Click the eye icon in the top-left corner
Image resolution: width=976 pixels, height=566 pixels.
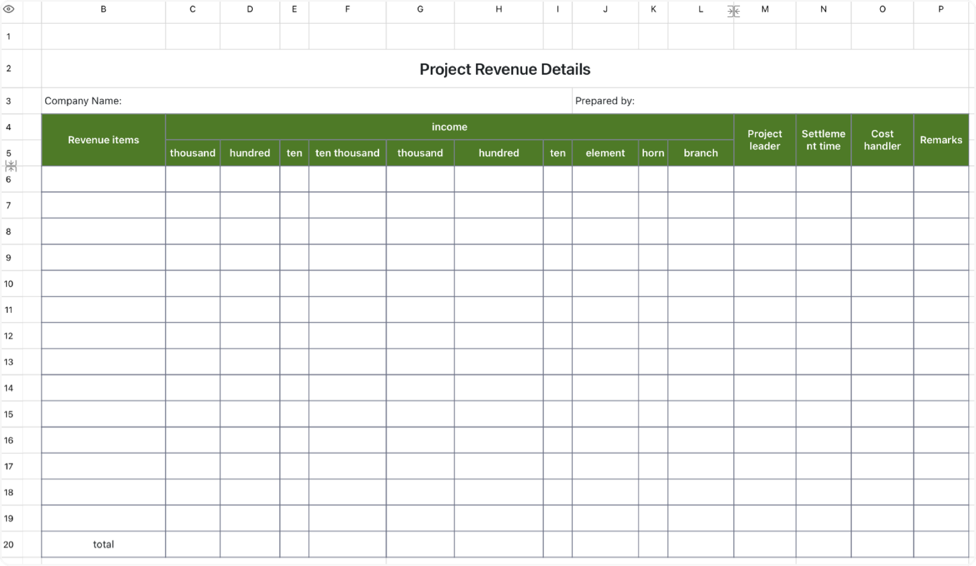[x=9, y=9]
